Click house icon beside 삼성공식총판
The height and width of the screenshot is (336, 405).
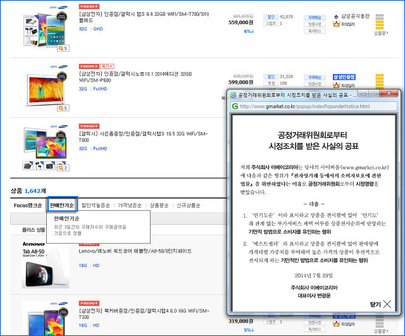pos(336,16)
